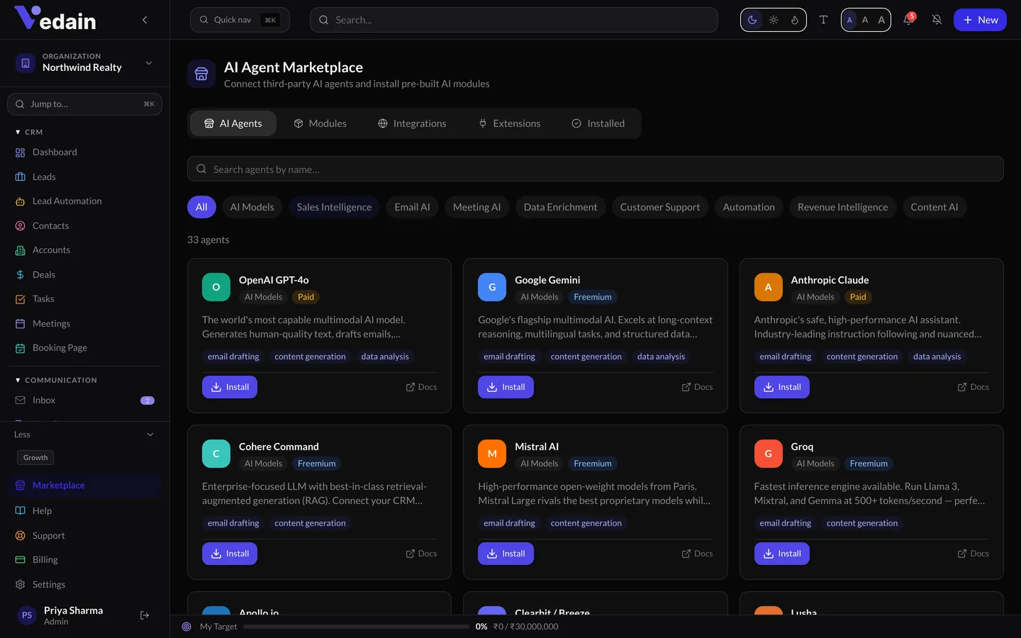Switch to the flame theme
This screenshot has width=1021, height=638.
[795, 20]
